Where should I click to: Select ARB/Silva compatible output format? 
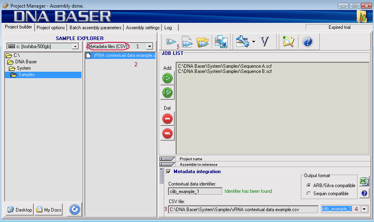pos(309,186)
